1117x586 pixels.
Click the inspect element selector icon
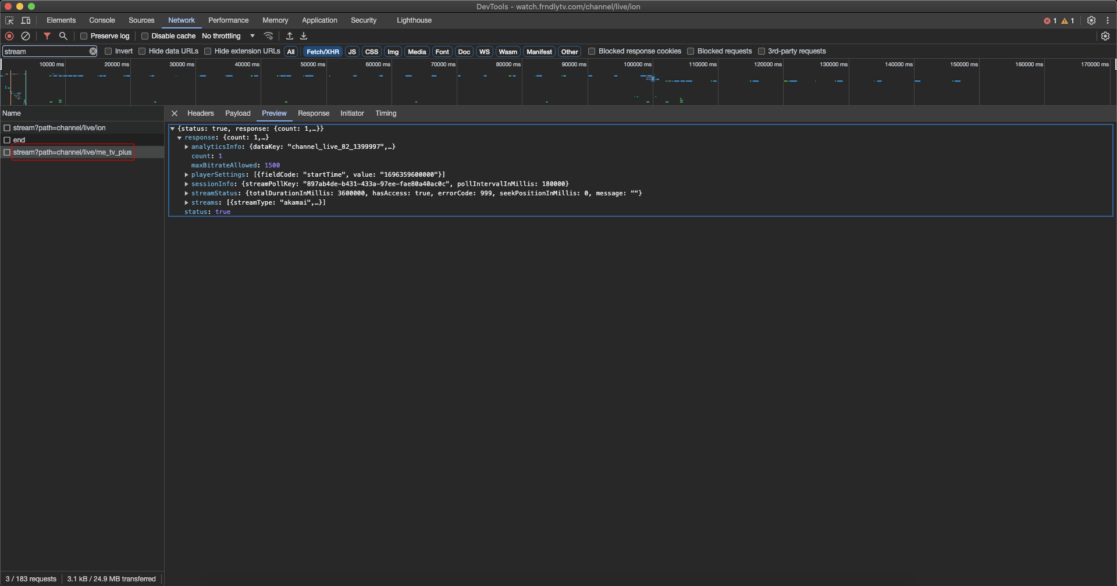(x=9, y=20)
